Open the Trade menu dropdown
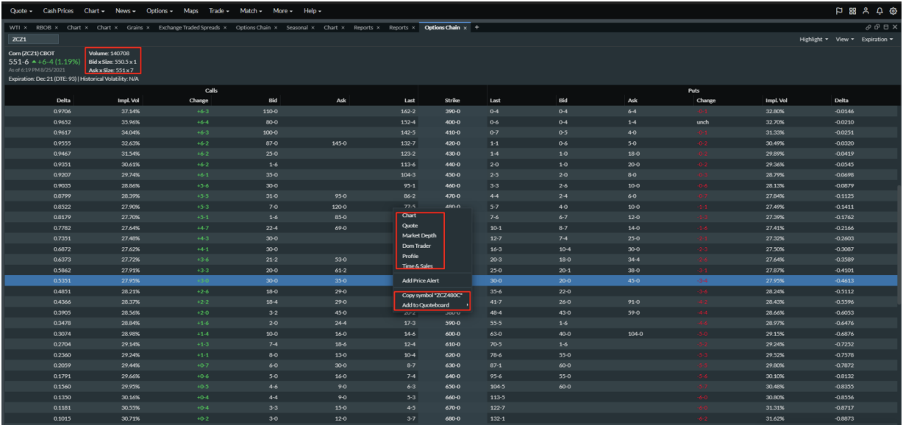Viewport: 903px width, 425px height. (219, 12)
